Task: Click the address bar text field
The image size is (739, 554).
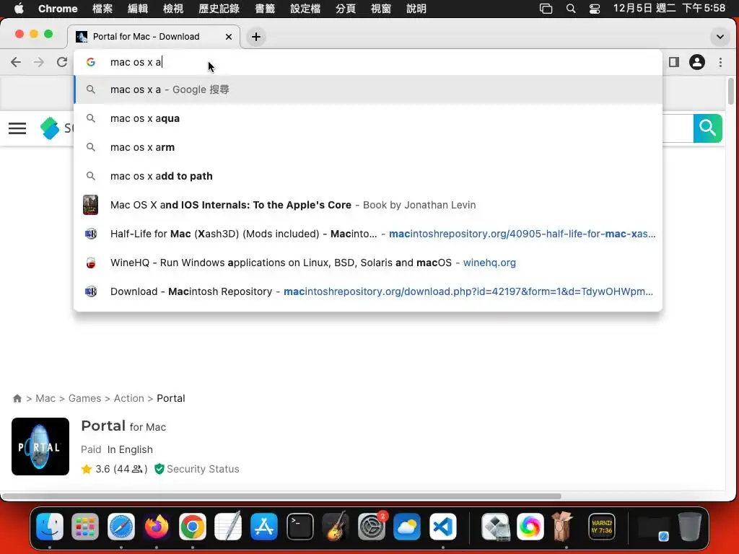Action: (367, 62)
